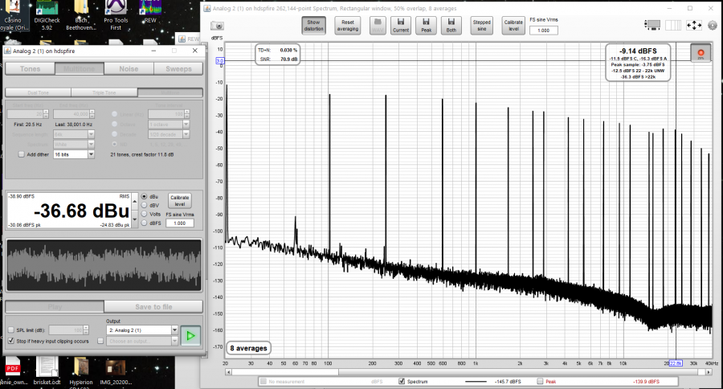Viewport: 723px width, 389px height.
Task: Open the Casino Royale desktop shortcut
Action: (x=13, y=15)
